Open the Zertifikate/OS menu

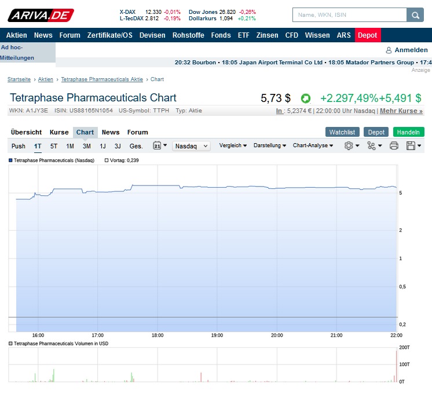tap(109, 35)
